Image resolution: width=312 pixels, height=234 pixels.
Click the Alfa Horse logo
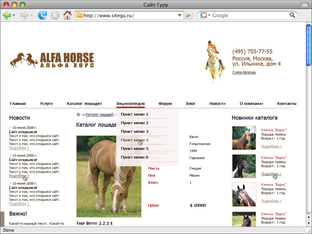52,60
